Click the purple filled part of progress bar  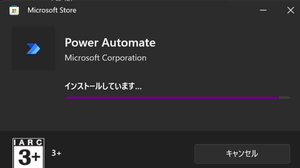[172, 97]
